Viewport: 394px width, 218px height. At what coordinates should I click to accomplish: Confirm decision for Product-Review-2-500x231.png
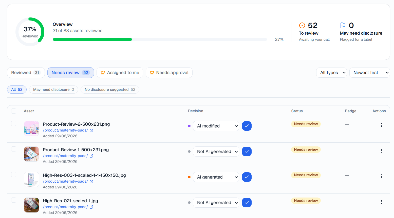[x=247, y=126]
